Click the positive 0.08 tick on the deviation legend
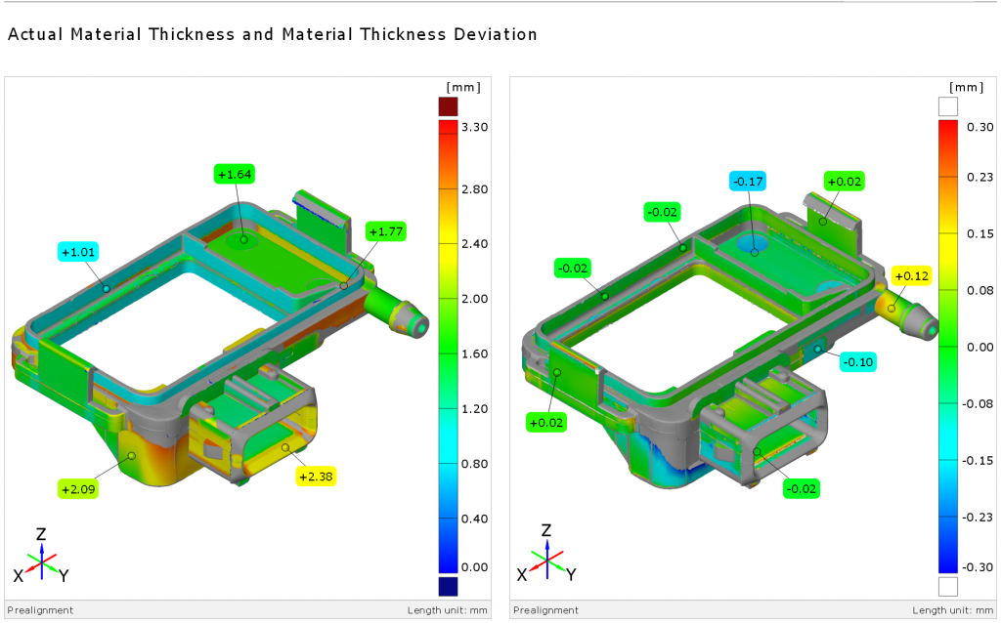Viewport: 1001px width, 623px height. (x=979, y=290)
